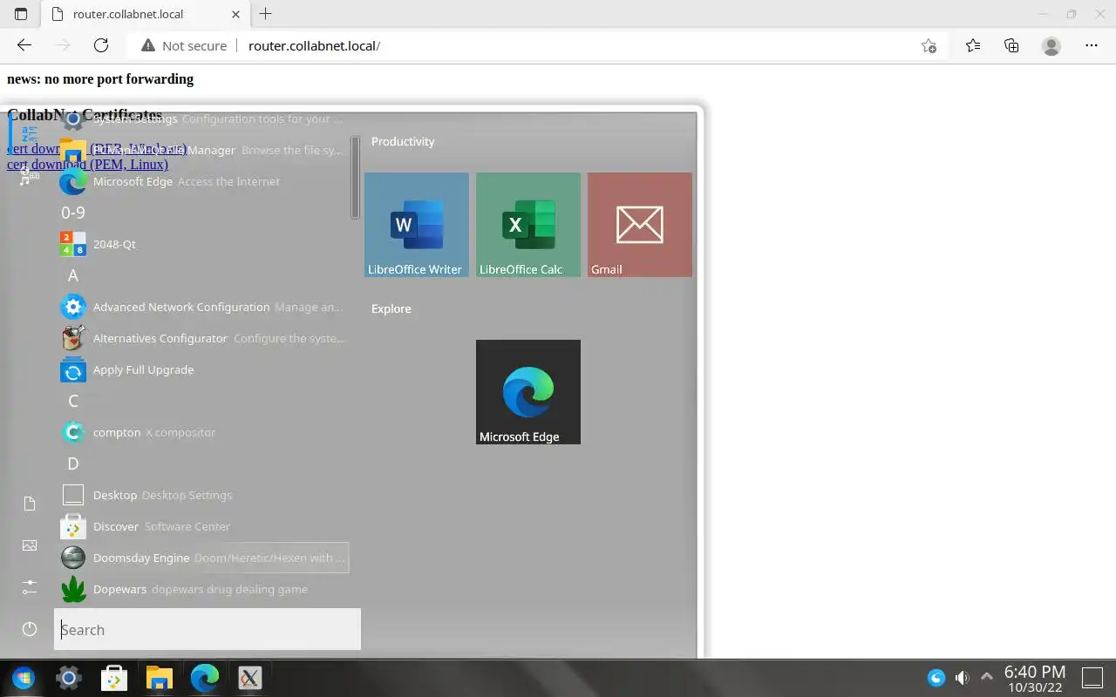Click cert download (PEM, Linux) link
The height and width of the screenshot is (697, 1116).
tap(87, 164)
